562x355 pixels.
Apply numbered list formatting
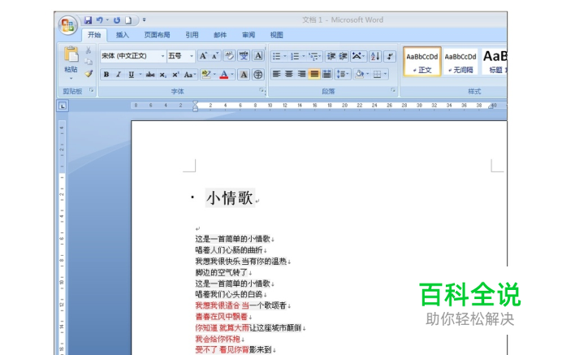(x=295, y=56)
